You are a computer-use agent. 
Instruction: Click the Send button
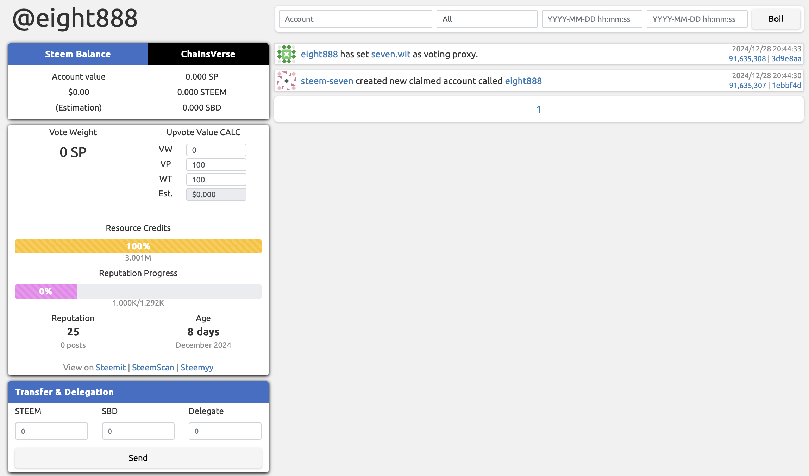[x=138, y=458]
